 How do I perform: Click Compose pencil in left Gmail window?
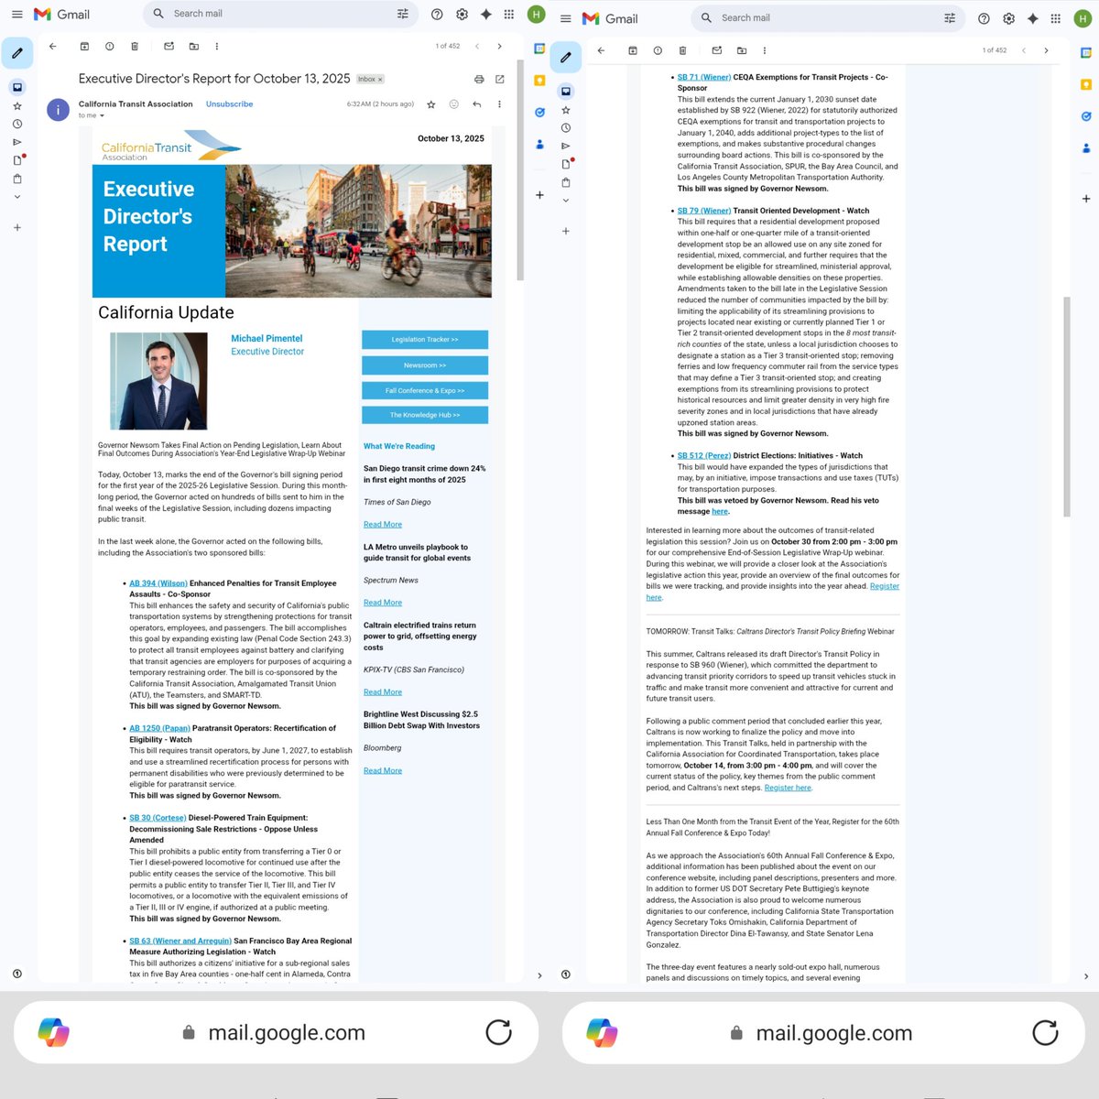tap(17, 53)
